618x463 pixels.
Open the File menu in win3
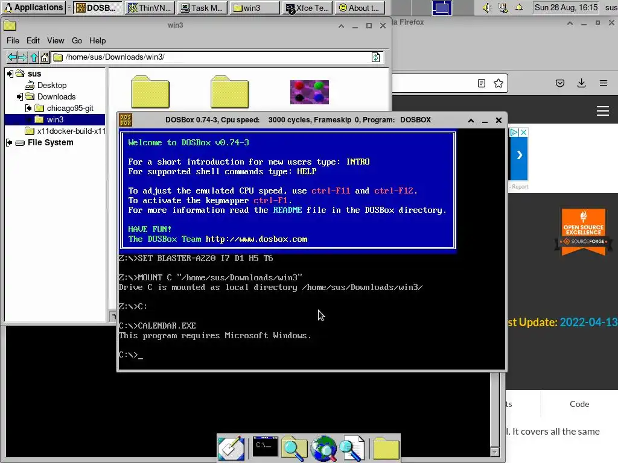[x=13, y=40]
